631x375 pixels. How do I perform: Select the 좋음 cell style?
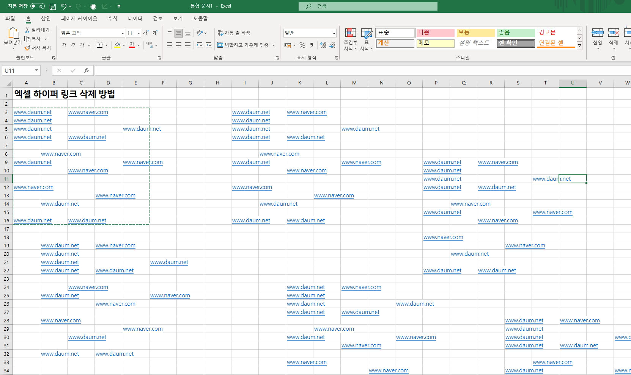[516, 33]
